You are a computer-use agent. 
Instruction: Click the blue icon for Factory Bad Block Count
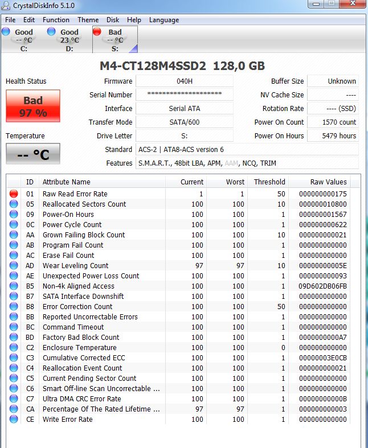[14, 337]
